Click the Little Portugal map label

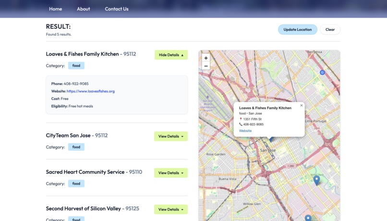coord(315,121)
